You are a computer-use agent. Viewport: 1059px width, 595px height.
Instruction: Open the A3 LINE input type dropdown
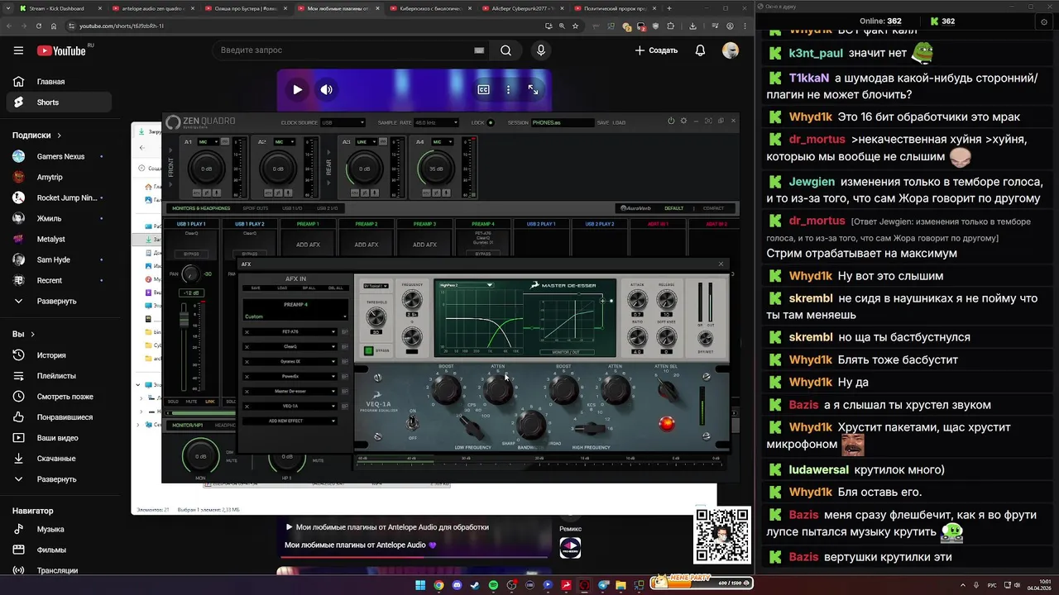point(365,142)
